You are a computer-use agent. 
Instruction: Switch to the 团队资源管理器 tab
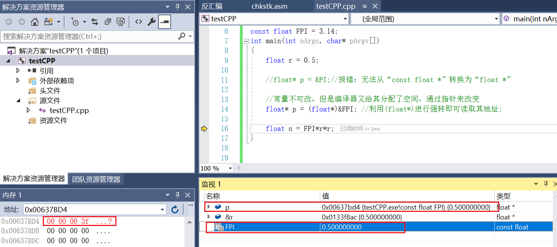pos(95,178)
